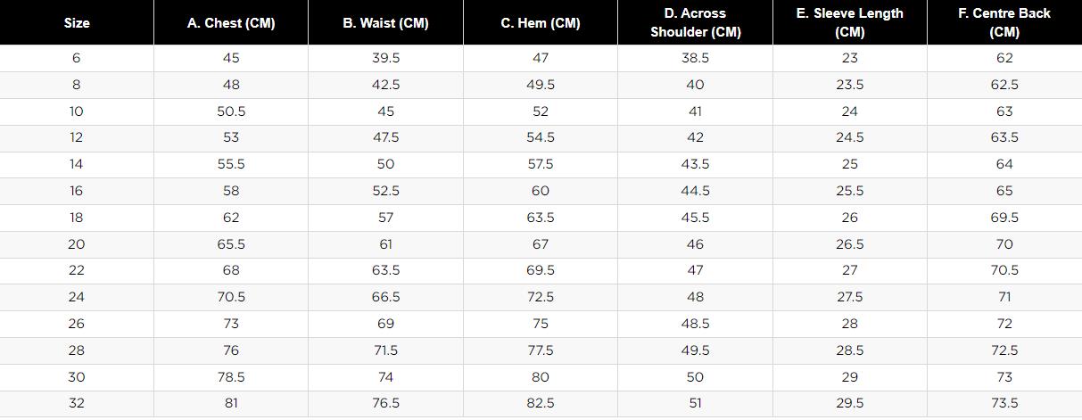Viewport: 1082px width, 420px height.
Task: Select the size 32 row label
Action: [77, 403]
